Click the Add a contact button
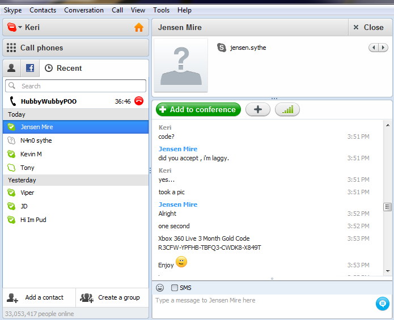Viewport: 394px width, 320px height. pos(40,298)
